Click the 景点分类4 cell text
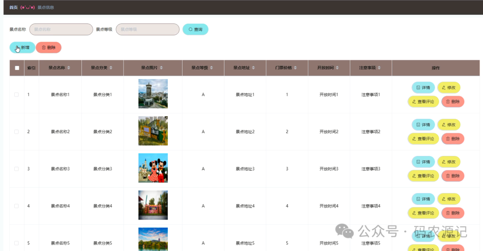This screenshot has width=483, height=251. tap(102, 206)
